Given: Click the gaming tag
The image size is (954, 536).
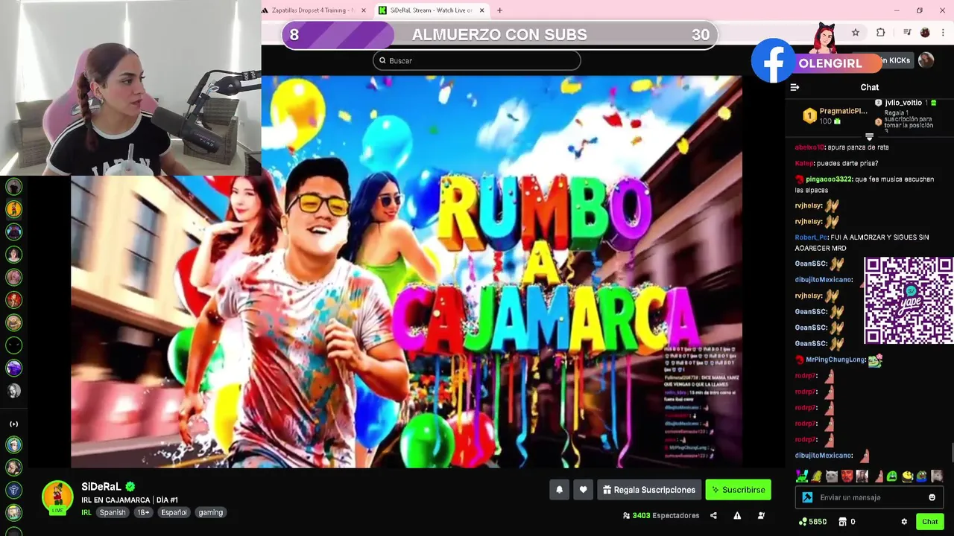Looking at the screenshot, I should click(x=211, y=512).
